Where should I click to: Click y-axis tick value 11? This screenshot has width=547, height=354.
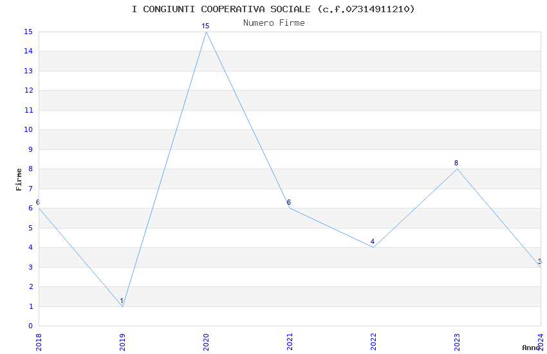click(28, 110)
